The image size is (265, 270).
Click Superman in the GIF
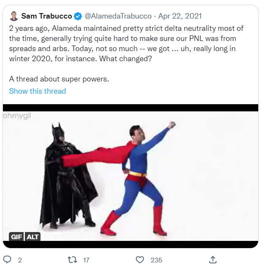[141, 177]
